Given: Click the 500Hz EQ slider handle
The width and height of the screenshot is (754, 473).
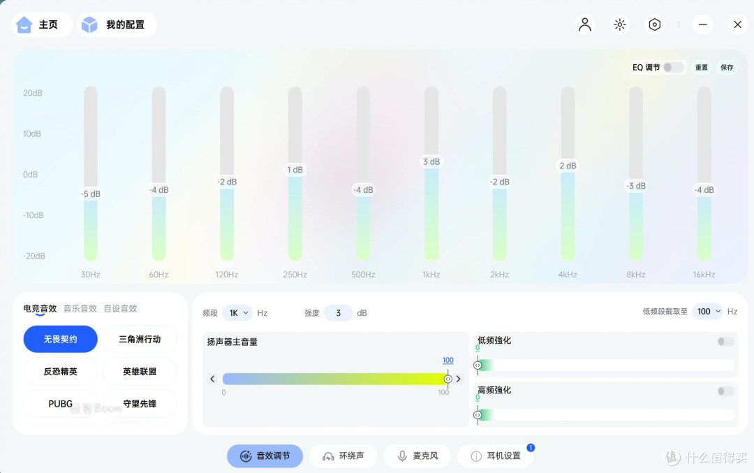Looking at the screenshot, I should coord(363,190).
